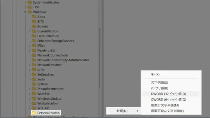
Task: Collapse the Windows registry key
Action: (25, 12)
